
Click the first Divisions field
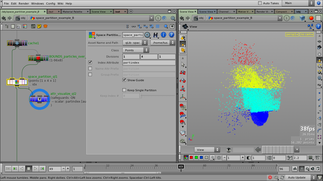tap(131, 57)
